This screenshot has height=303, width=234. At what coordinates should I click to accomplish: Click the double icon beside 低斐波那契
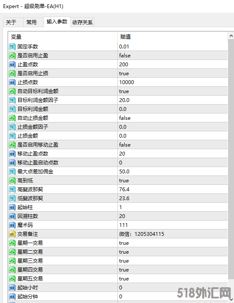point(12,198)
